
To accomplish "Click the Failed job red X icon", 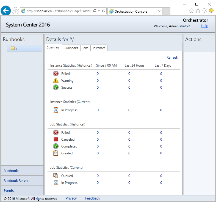I will click(x=56, y=132).
